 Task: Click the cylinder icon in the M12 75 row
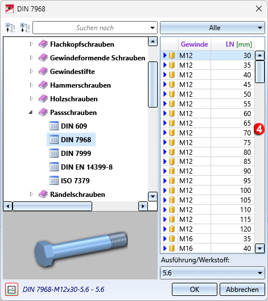172,142
